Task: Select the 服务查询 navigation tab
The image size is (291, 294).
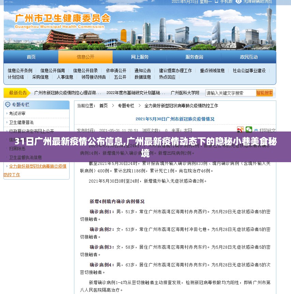Action: 194,57
